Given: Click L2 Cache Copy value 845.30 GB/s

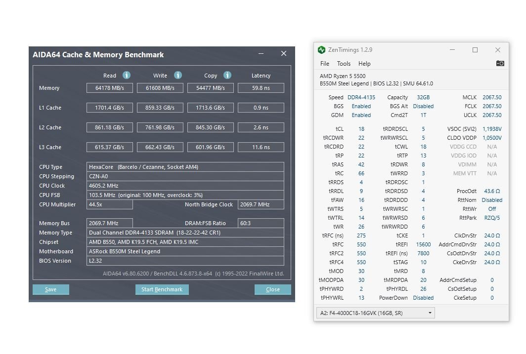Looking at the screenshot, I should [x=210, y=127].
